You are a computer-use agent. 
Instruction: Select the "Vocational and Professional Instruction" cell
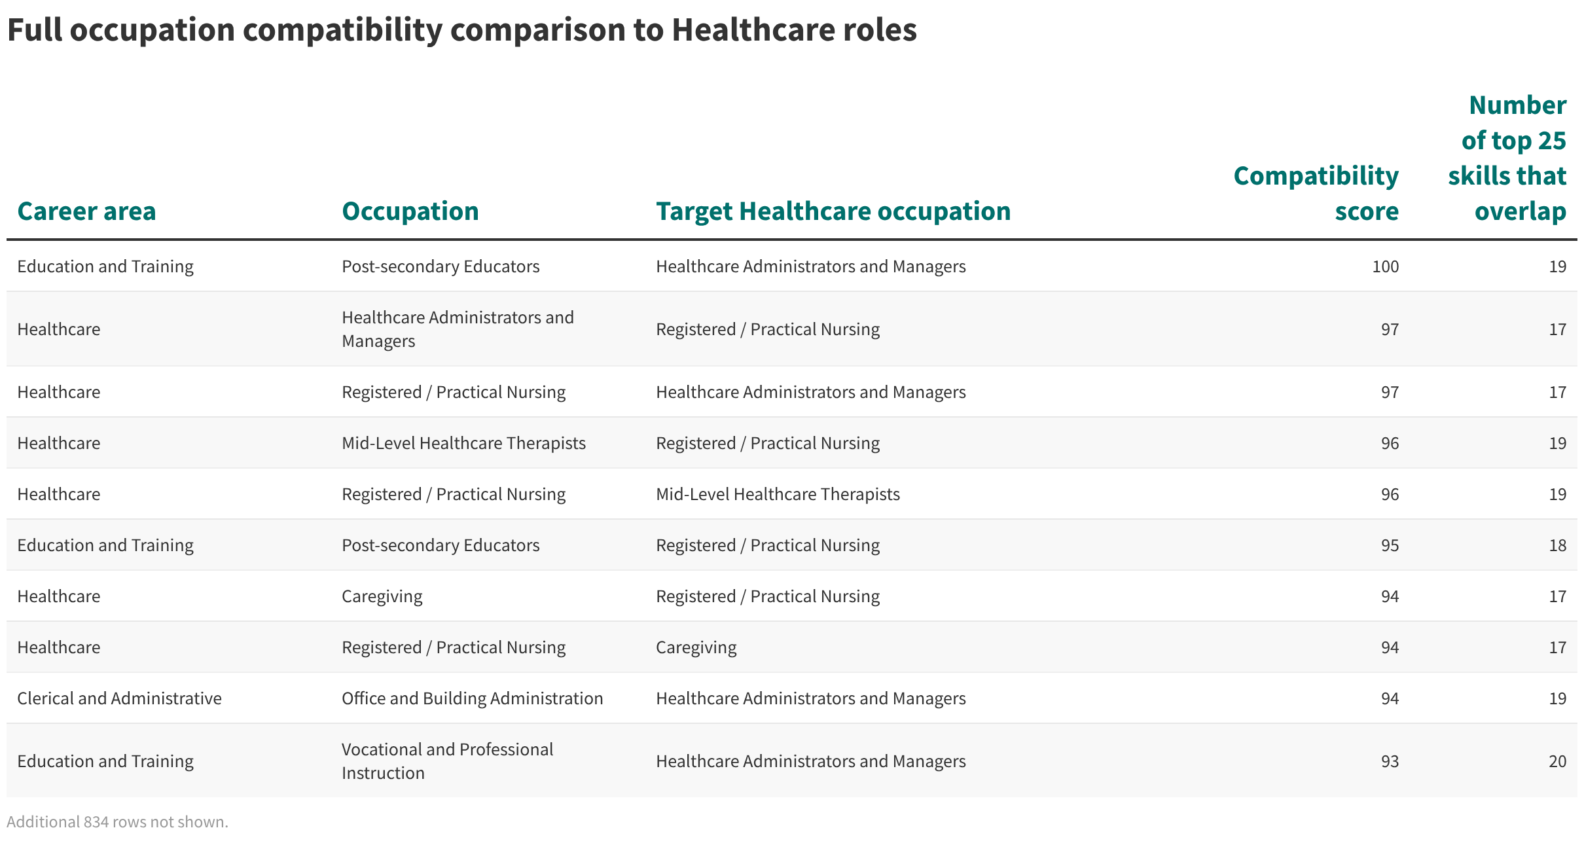tap(447, 761)
